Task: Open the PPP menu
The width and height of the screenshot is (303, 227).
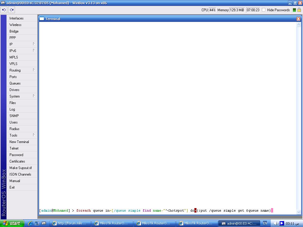Action: [22, 38]
